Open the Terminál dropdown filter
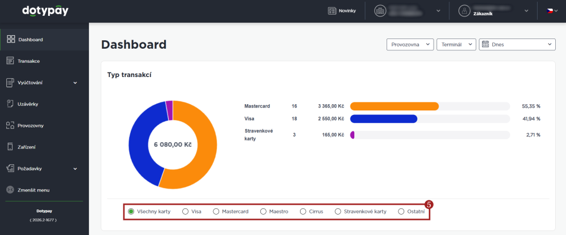This screenshot has width=566, height=235. [456, 44]
